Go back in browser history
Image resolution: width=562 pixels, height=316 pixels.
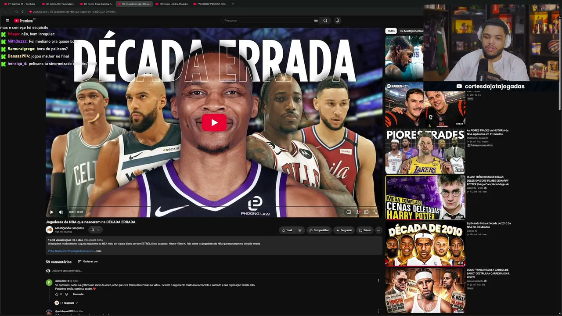pos(5,12)
